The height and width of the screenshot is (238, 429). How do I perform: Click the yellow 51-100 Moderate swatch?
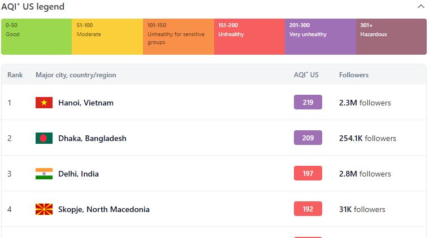point(107,37)
